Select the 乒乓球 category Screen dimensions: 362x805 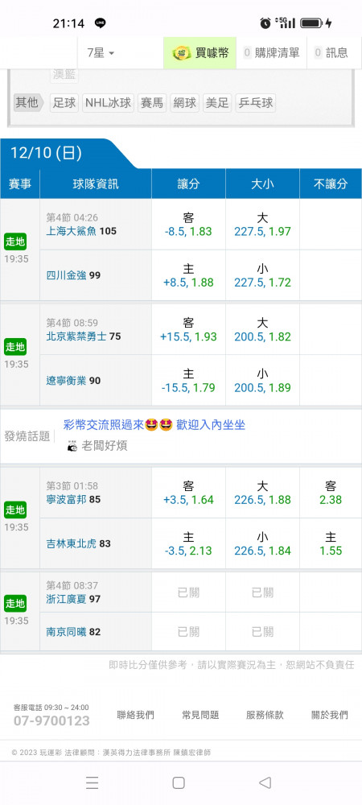tap(255, 103)
